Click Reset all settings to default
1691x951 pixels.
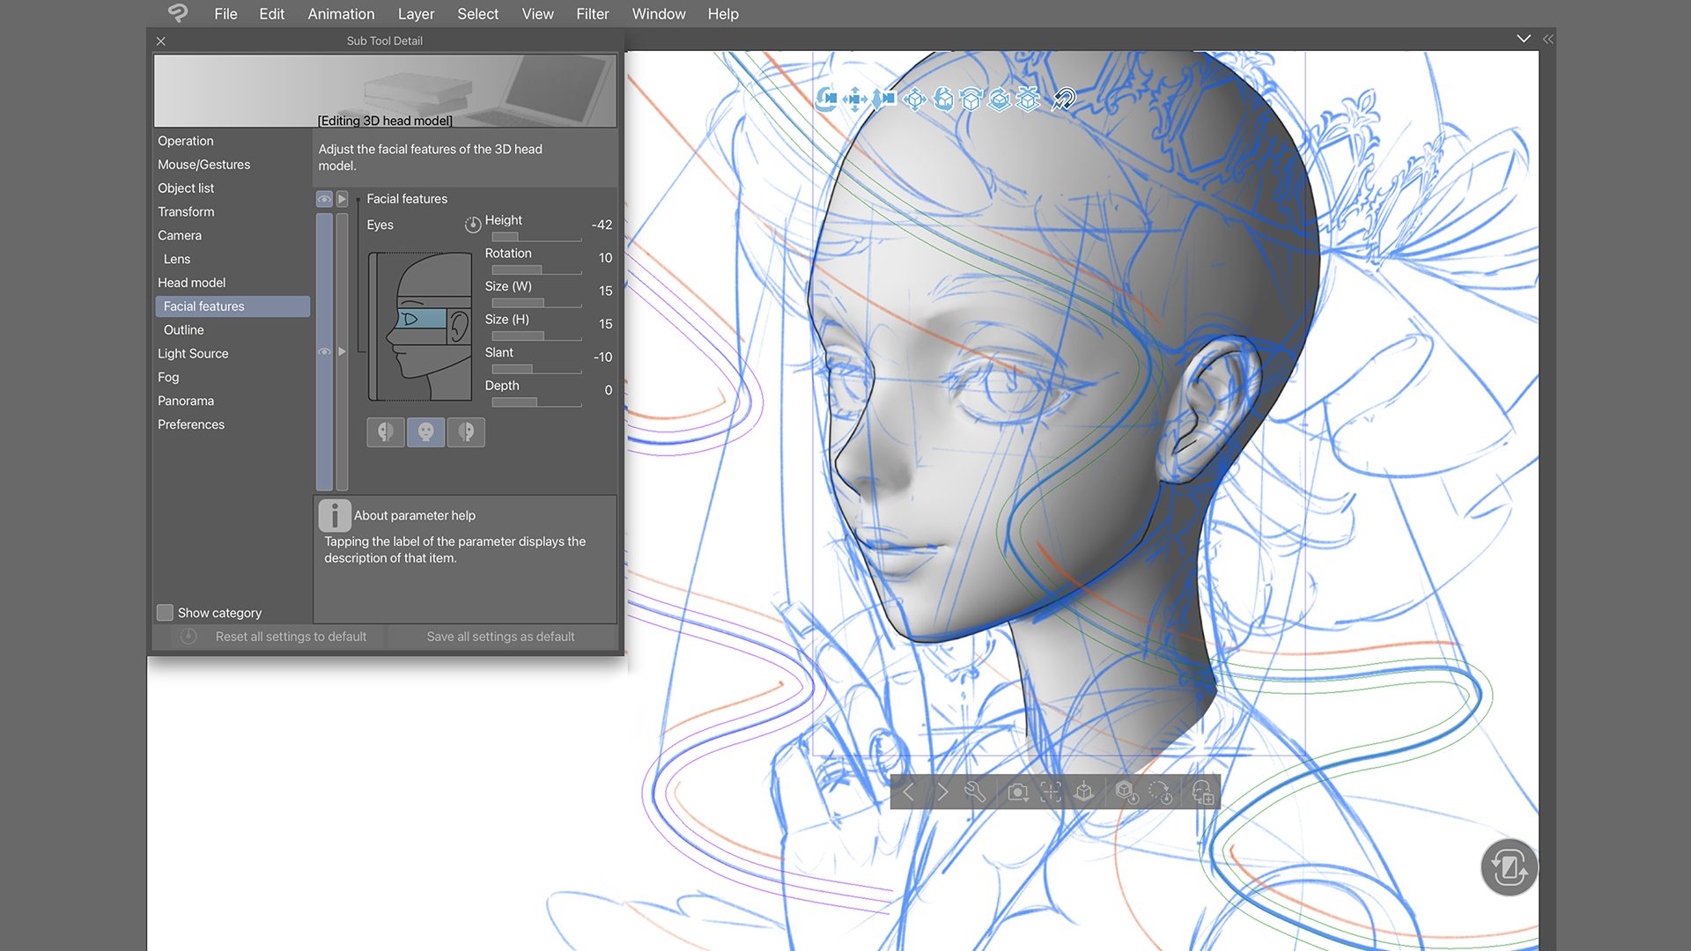point(291,636)
